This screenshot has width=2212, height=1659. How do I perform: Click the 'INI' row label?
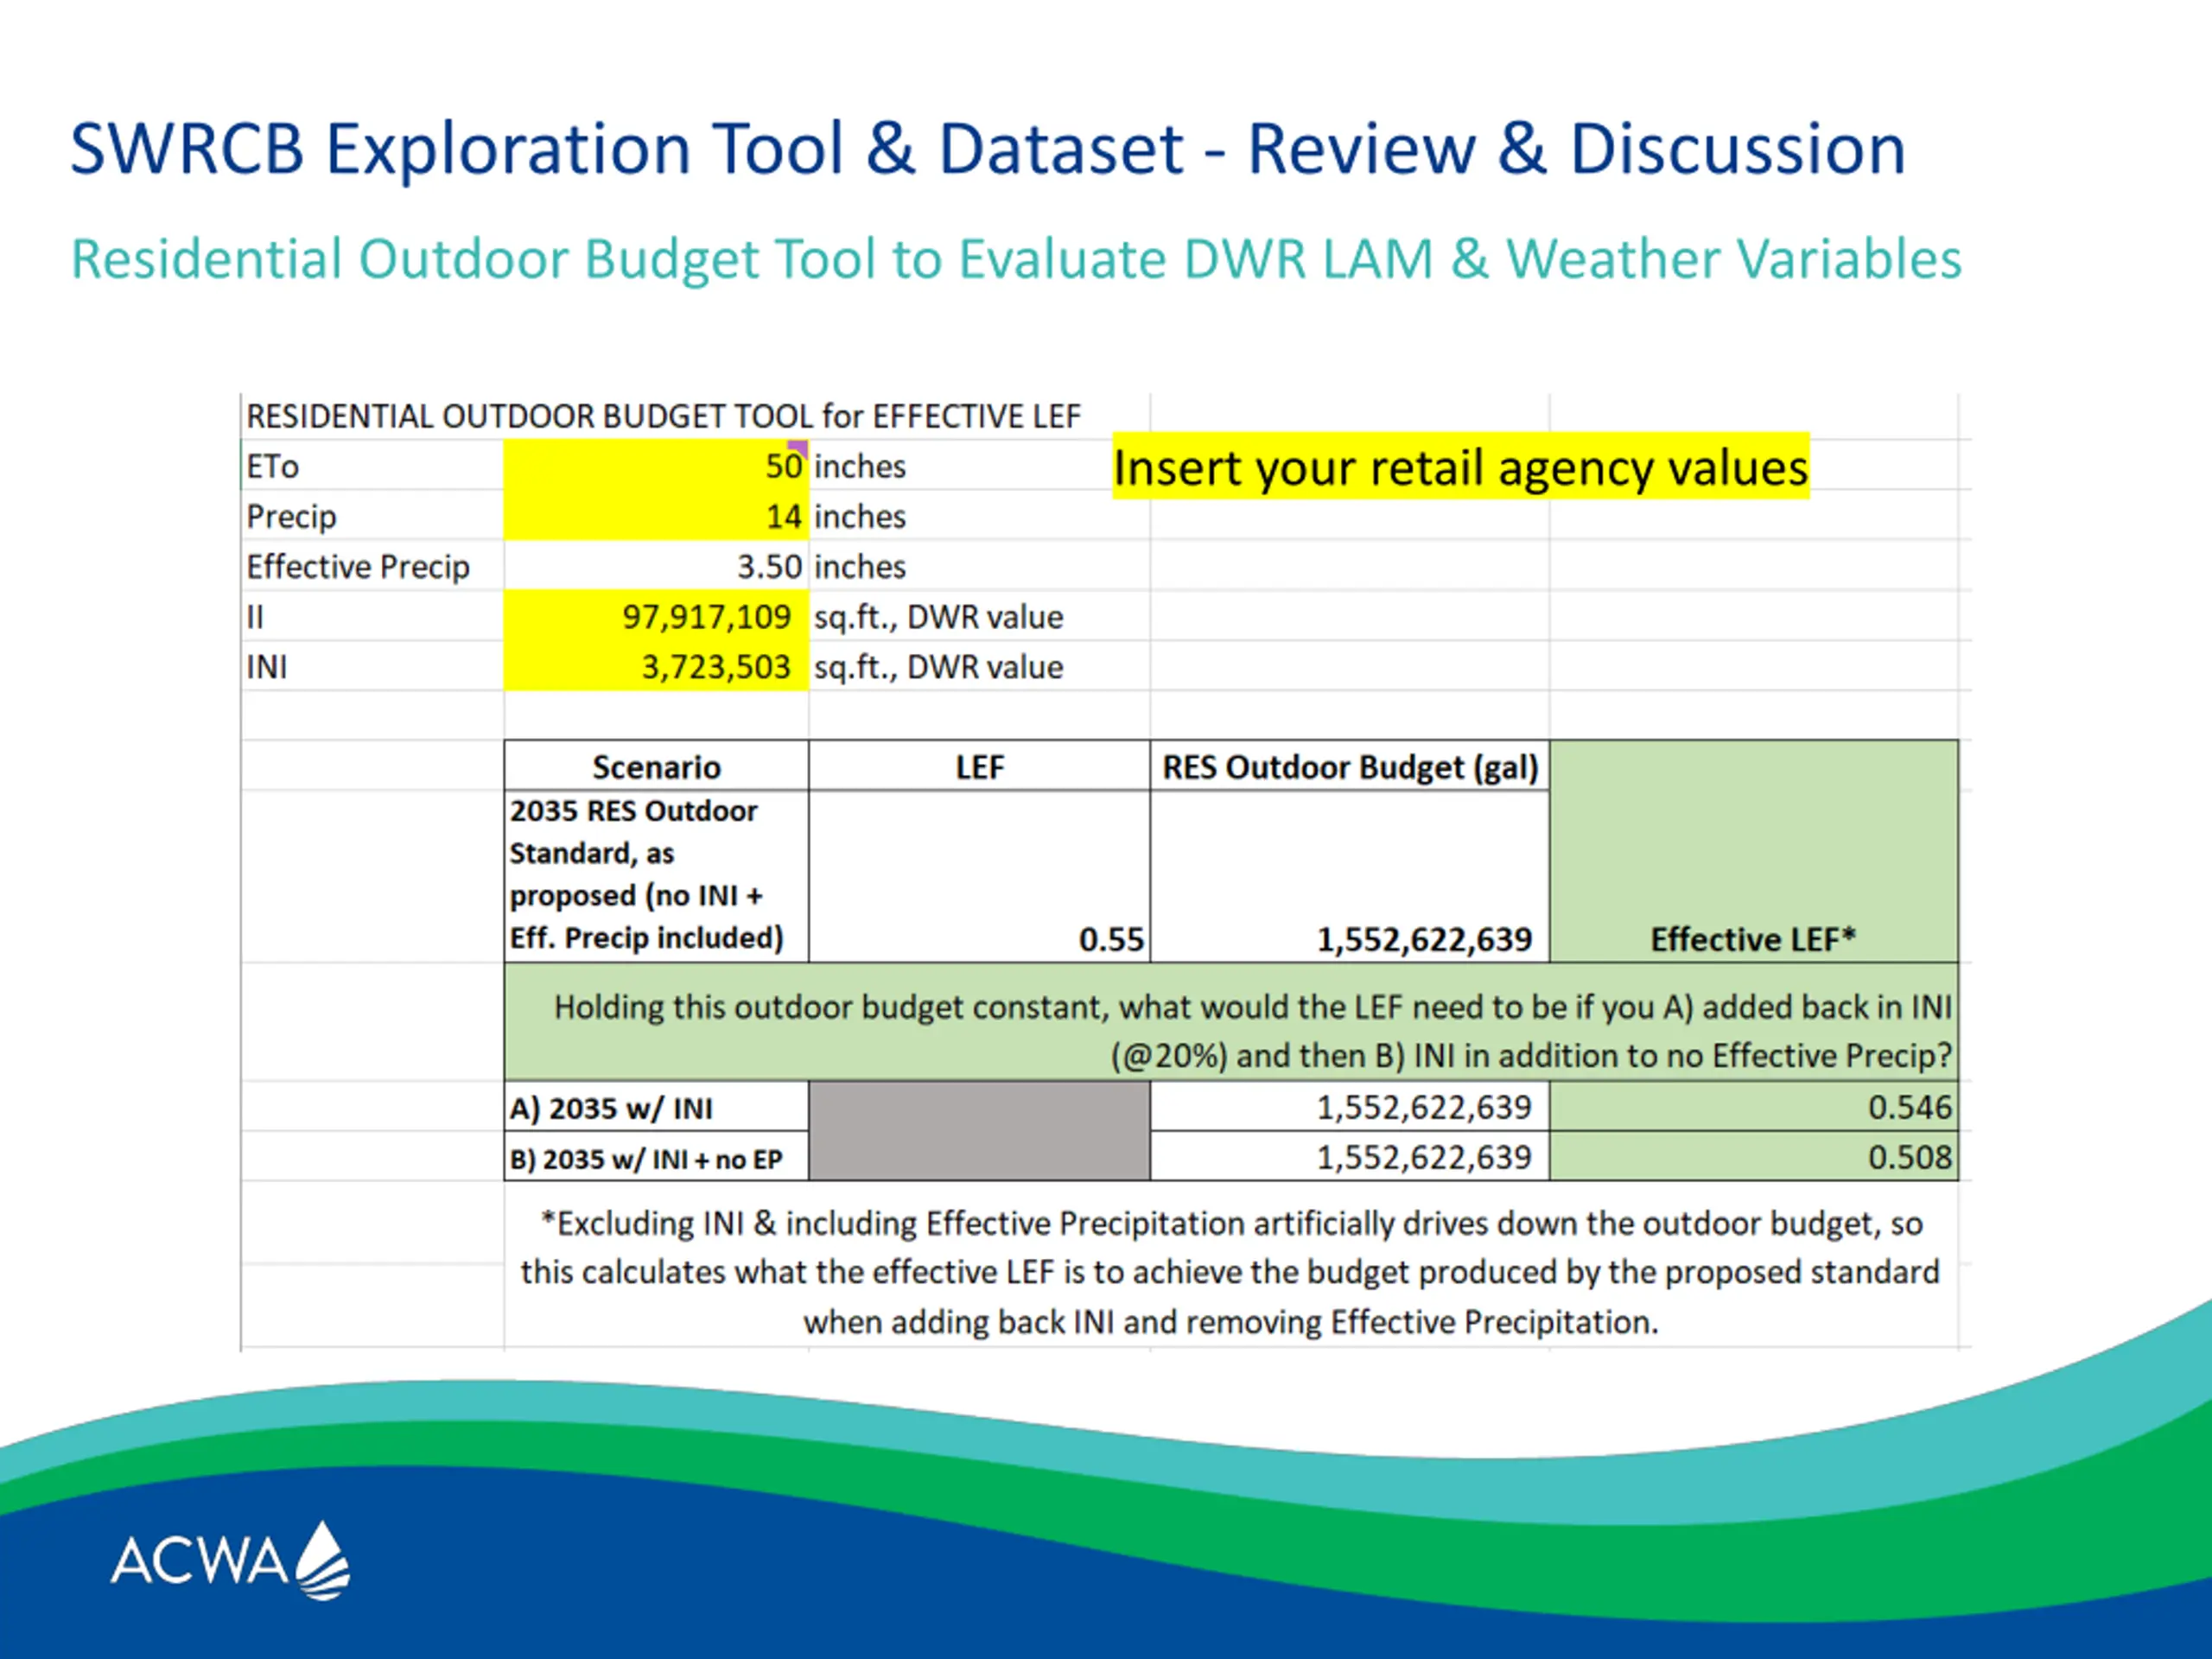pyautogui.click(x=266, y=667)
